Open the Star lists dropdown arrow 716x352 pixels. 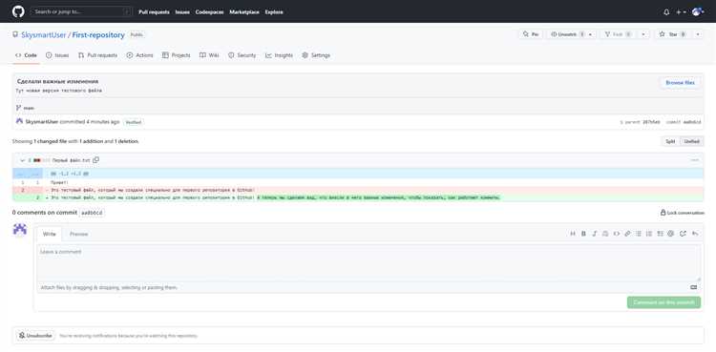698,34
